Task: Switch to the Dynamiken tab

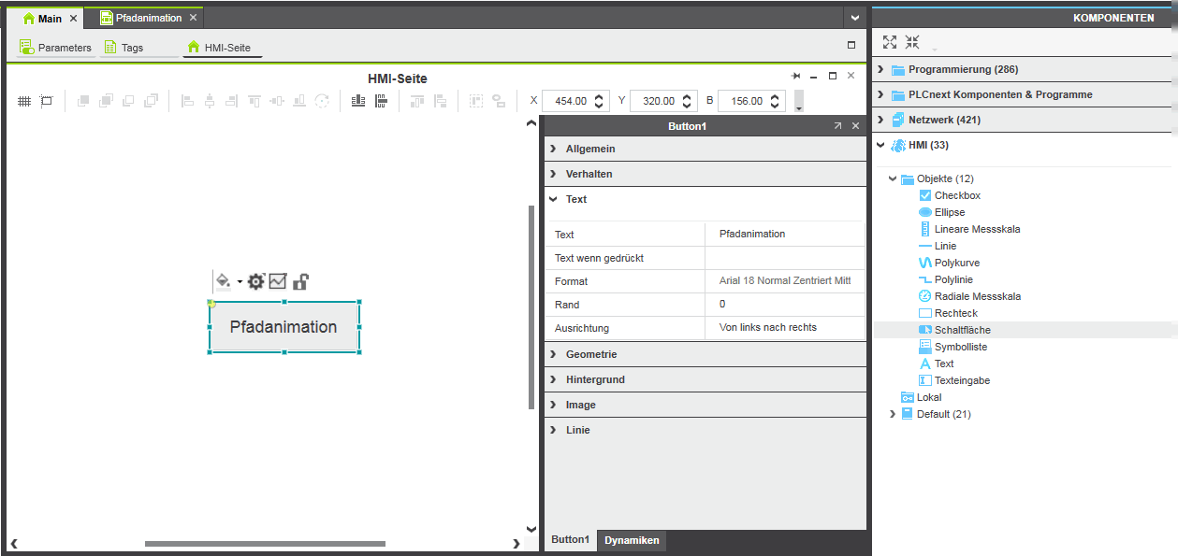Action: click(632, 540)
